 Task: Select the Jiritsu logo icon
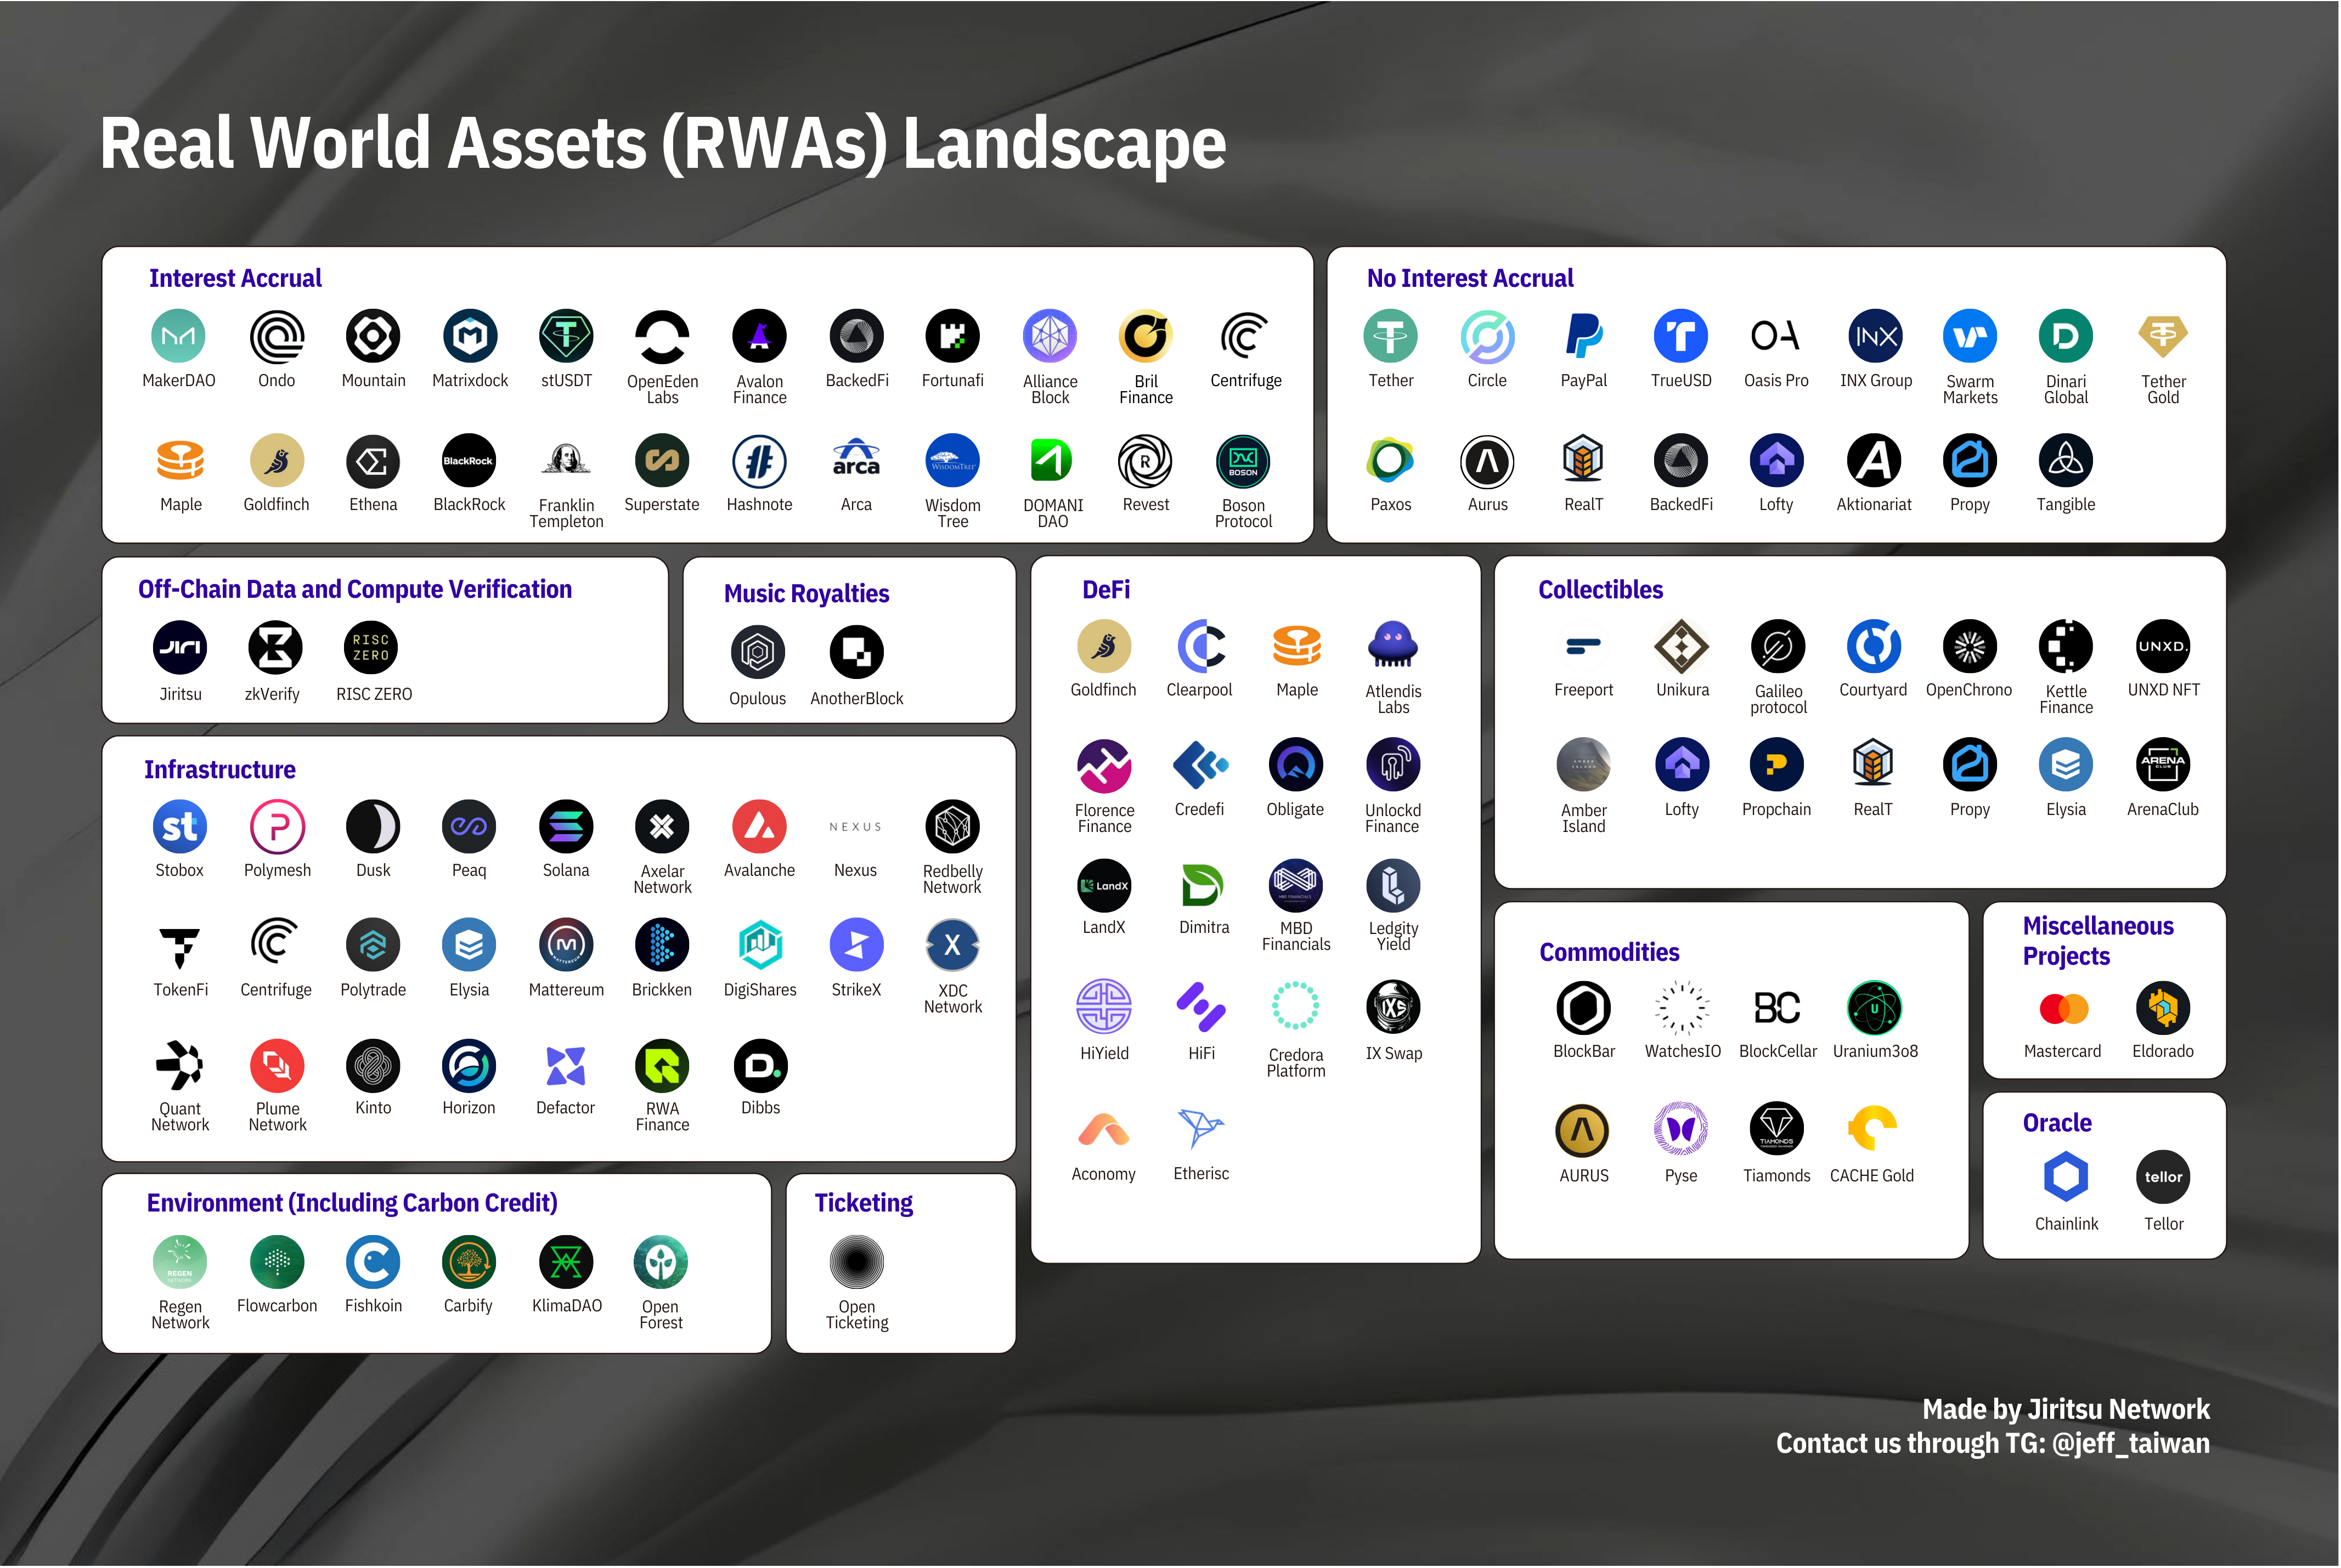[180, 648]
